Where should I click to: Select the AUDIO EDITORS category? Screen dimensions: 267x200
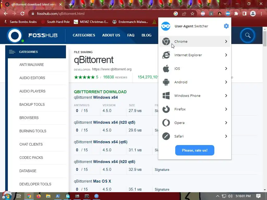(32, 78)
